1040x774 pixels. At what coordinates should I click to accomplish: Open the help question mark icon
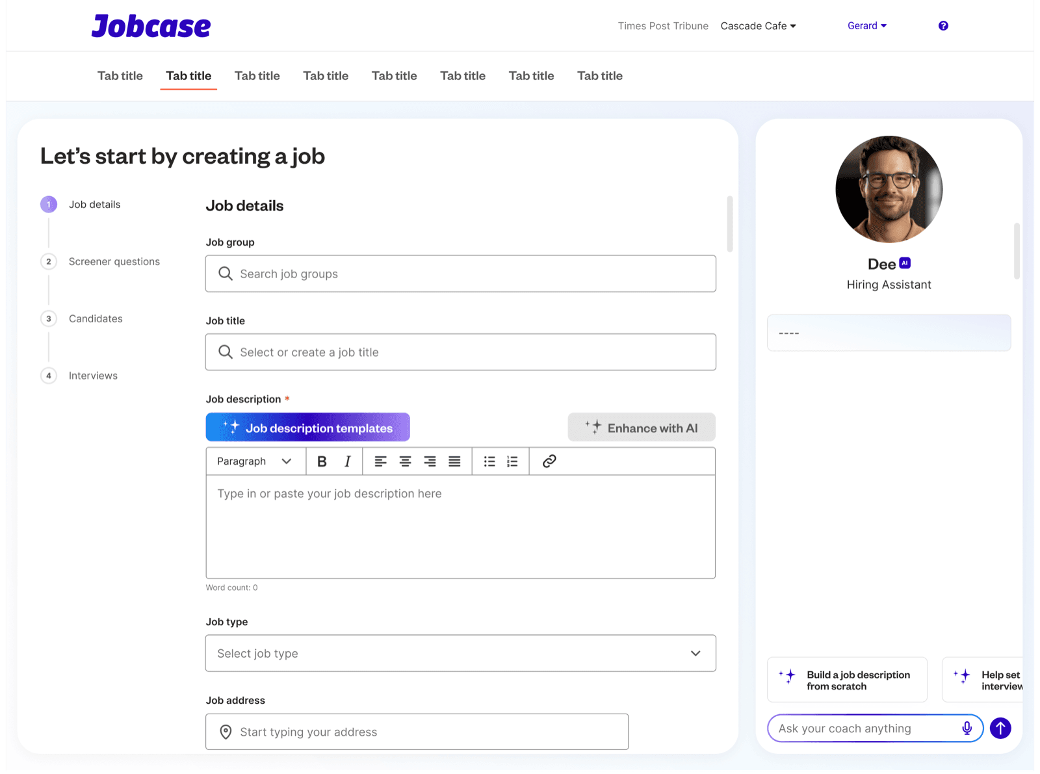point(943,26)
